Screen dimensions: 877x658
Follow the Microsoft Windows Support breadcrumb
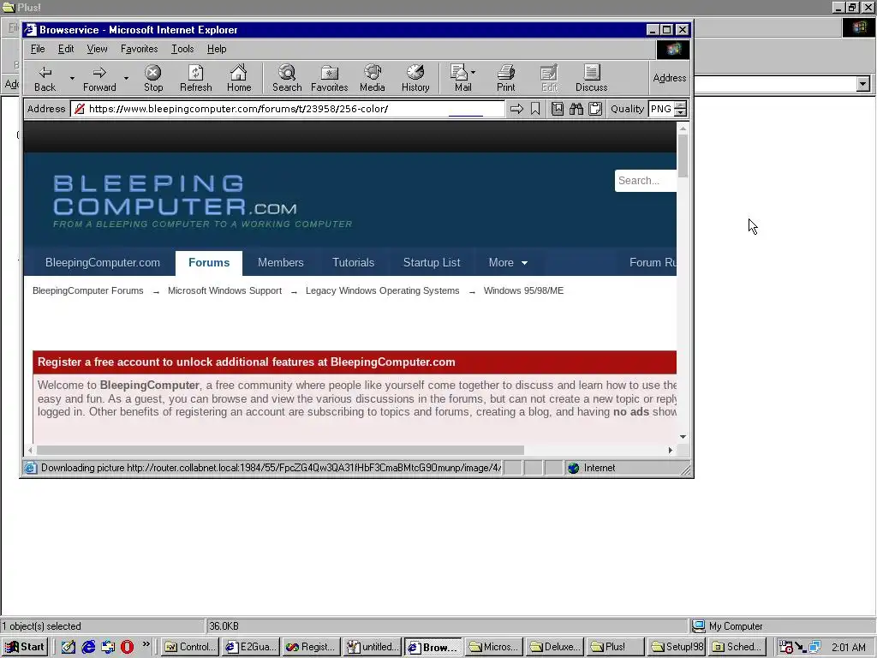click(x=224, y=290)
